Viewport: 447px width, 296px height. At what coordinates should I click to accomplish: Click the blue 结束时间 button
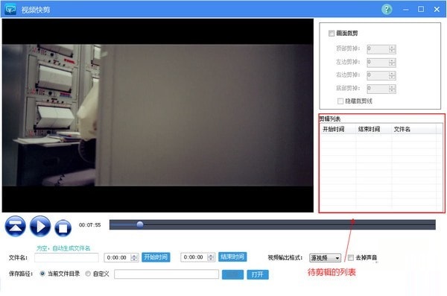(232, 257)
